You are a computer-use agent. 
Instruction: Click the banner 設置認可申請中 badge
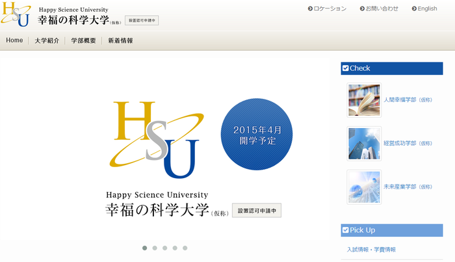257,211
